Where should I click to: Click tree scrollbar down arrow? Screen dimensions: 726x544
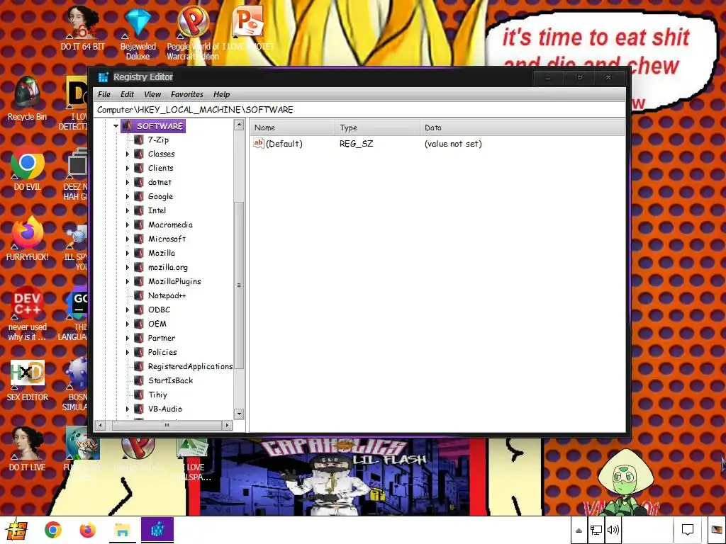pos(239,414)
